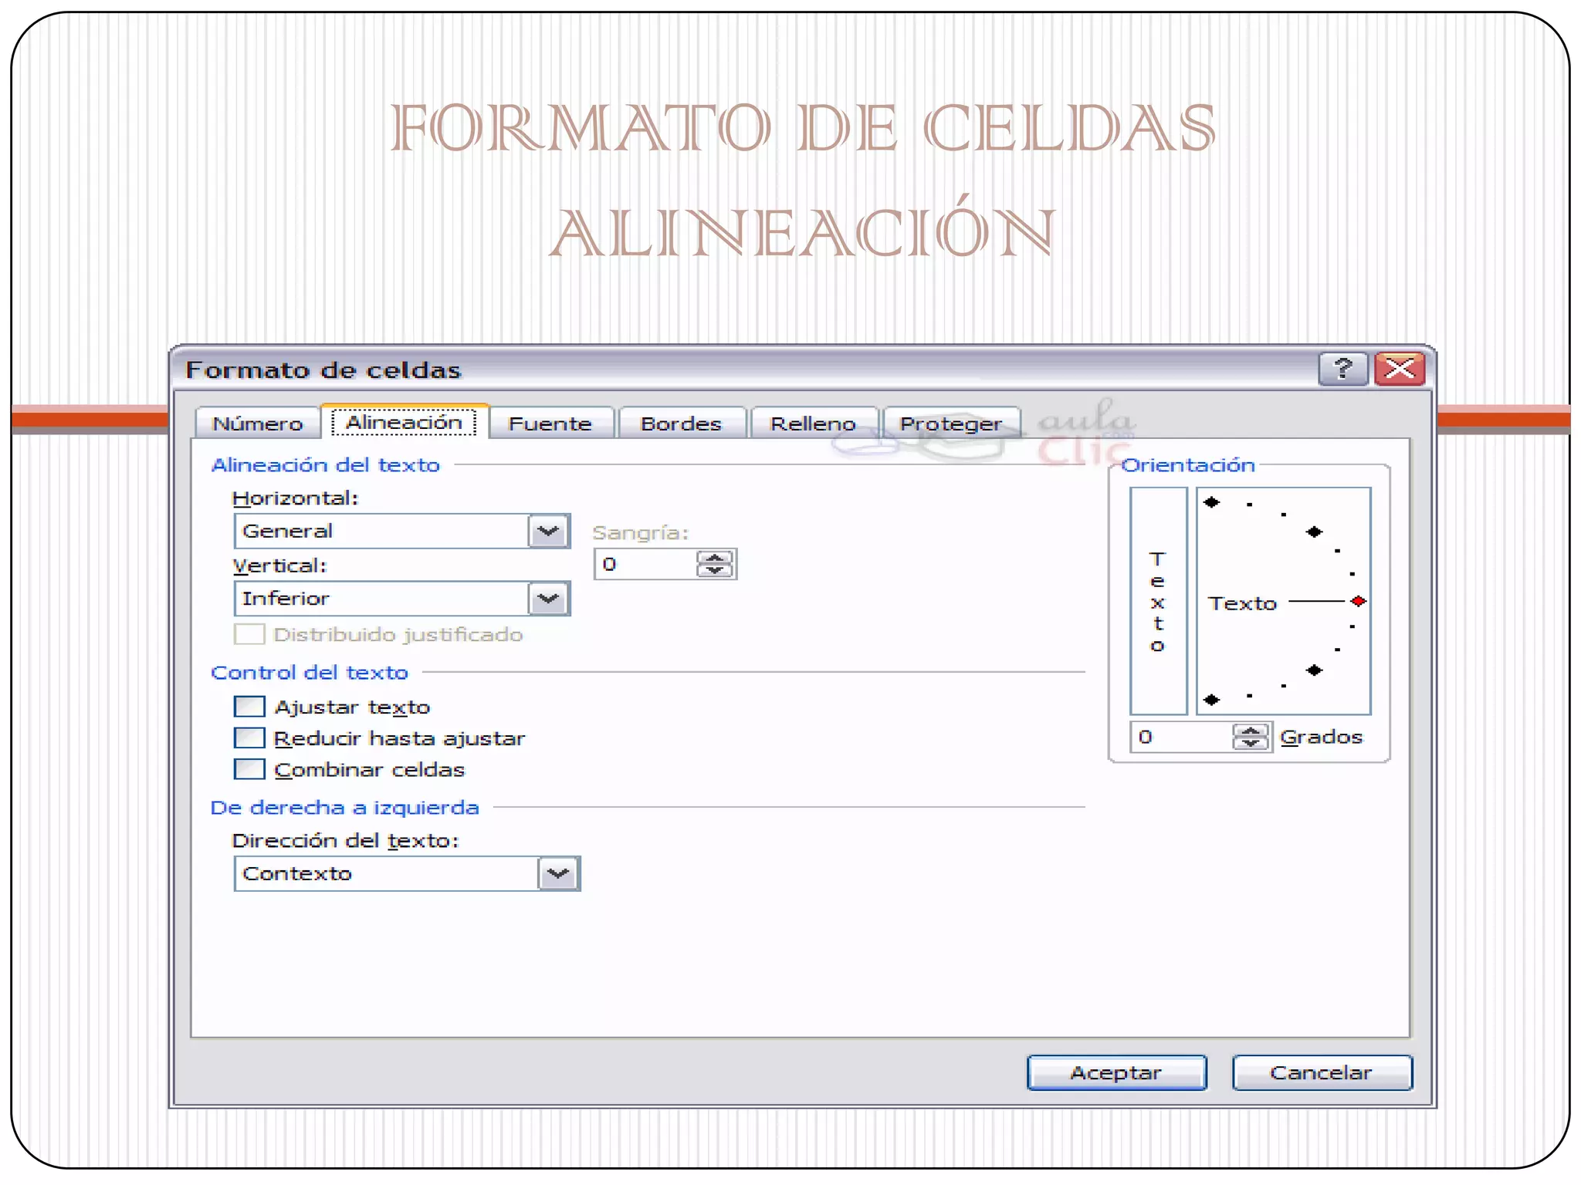Click the Ajustar texto label
The width and height of the screenshot is (1581, 1185).
pyautogui.click(x=352, y=707)
